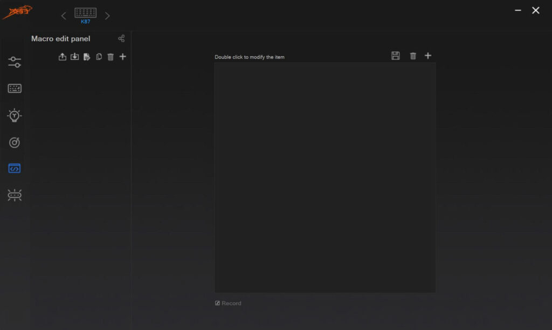Add a new macro with the left plus

(x=122, y=57)
